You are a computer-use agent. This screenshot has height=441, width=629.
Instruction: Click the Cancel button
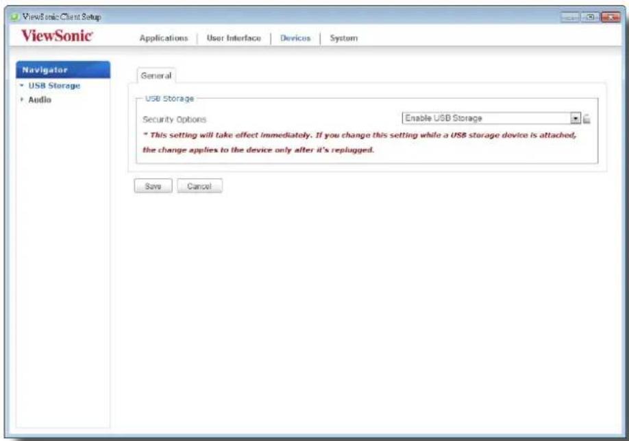coord(199,186)
